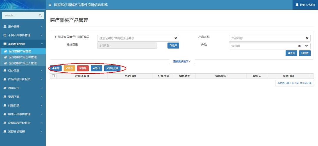Open 医疗器械产品迁入管理 submenu item
The image size is (318, 146).
[23, 63]
